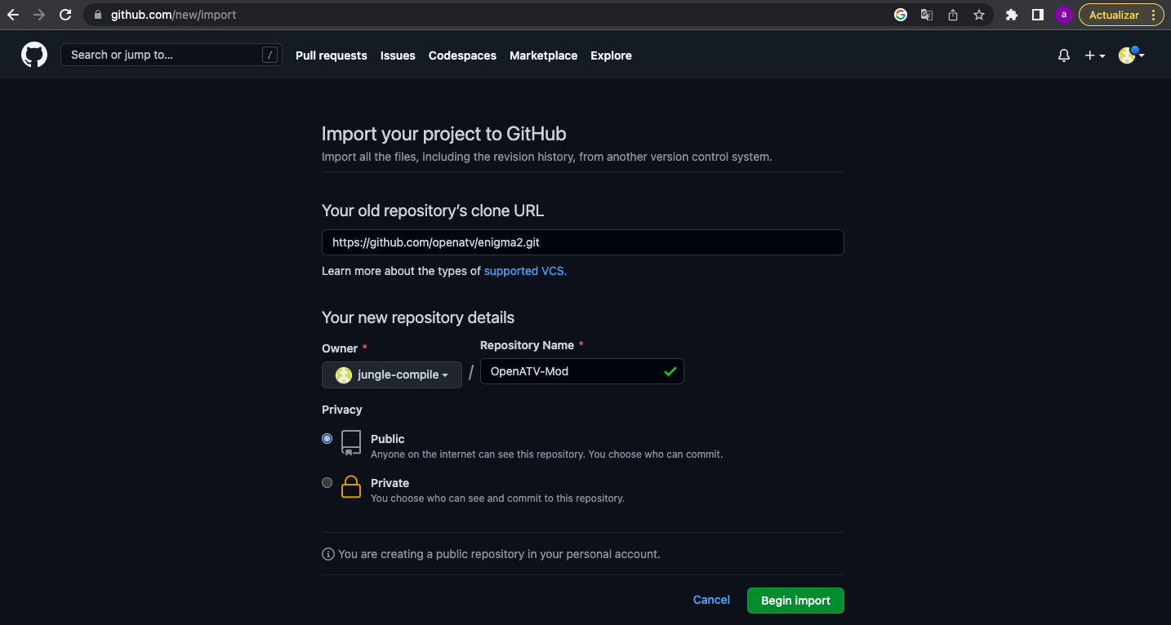Toggle the browser side panel icon
The image size is (1171, 625).
click(1037, 15)
